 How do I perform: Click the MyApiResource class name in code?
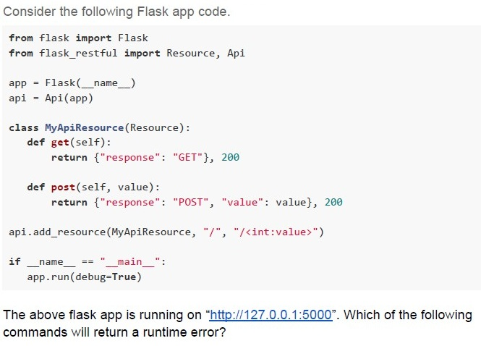85,127
